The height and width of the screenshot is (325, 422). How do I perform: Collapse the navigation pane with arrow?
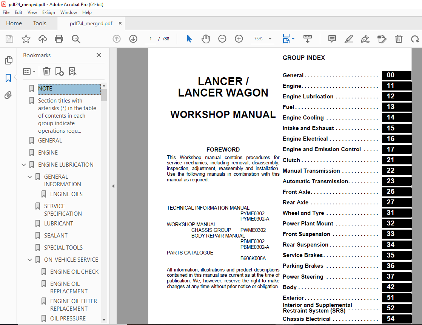pyautogui.click(x=113, y=186)
